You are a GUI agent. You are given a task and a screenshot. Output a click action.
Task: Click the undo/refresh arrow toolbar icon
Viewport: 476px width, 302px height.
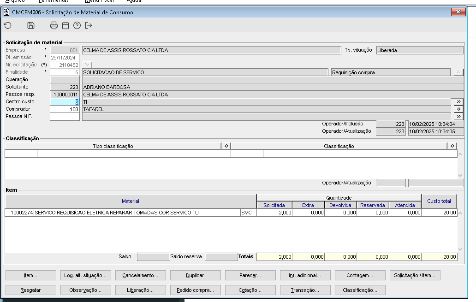tap(7, 25)
